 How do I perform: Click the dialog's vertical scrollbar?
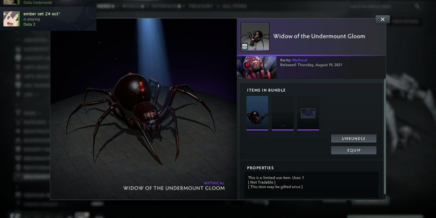click(x=385, y=136)
